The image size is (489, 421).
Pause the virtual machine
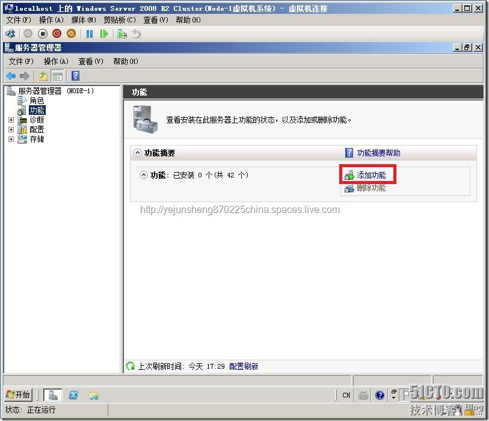coord(90,34)
